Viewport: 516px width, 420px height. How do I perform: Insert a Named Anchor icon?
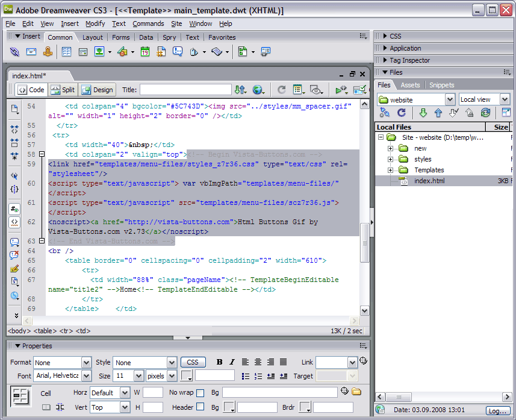48,52
